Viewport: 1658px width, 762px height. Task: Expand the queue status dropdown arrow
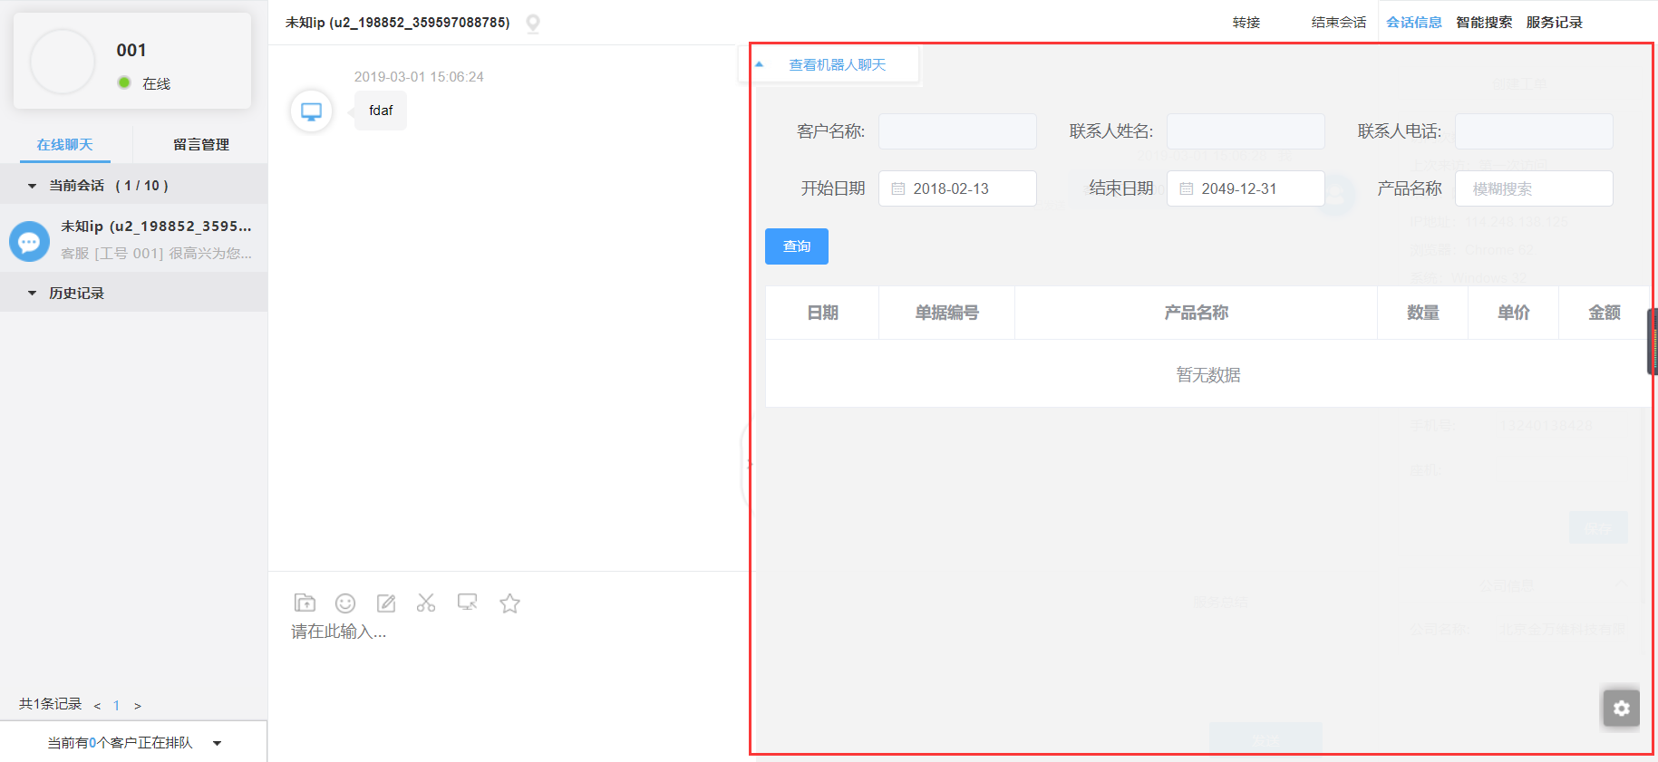tap(218, 743)
